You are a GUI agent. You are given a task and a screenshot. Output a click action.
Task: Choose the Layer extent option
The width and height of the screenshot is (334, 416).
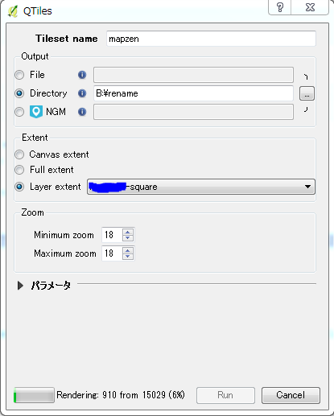click(x=19, y=187)
